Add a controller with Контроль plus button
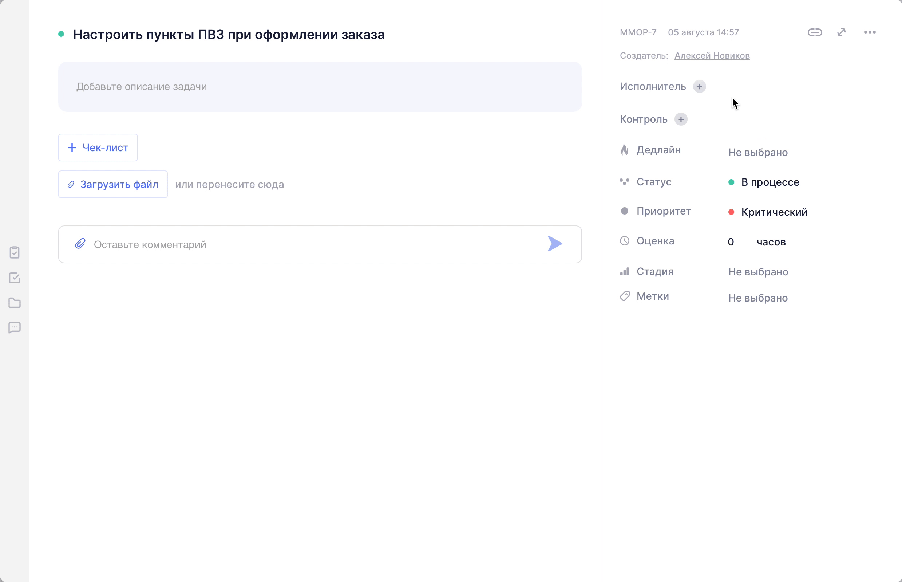This screenshot has height=582, width=902. (681, 119)
